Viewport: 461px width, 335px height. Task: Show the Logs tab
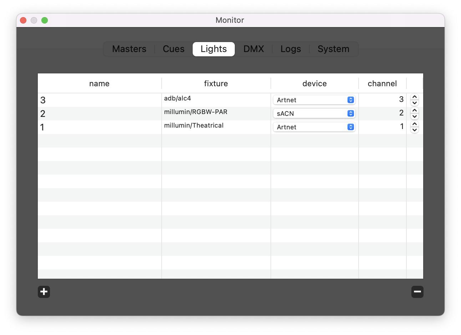coord(290,49)
